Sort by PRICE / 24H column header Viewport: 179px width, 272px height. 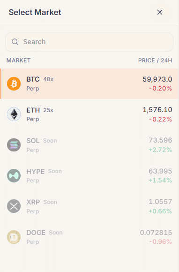(155, 60)
